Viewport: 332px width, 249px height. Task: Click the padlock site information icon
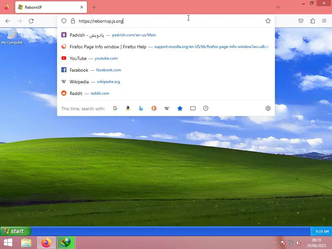click(73, 21)
